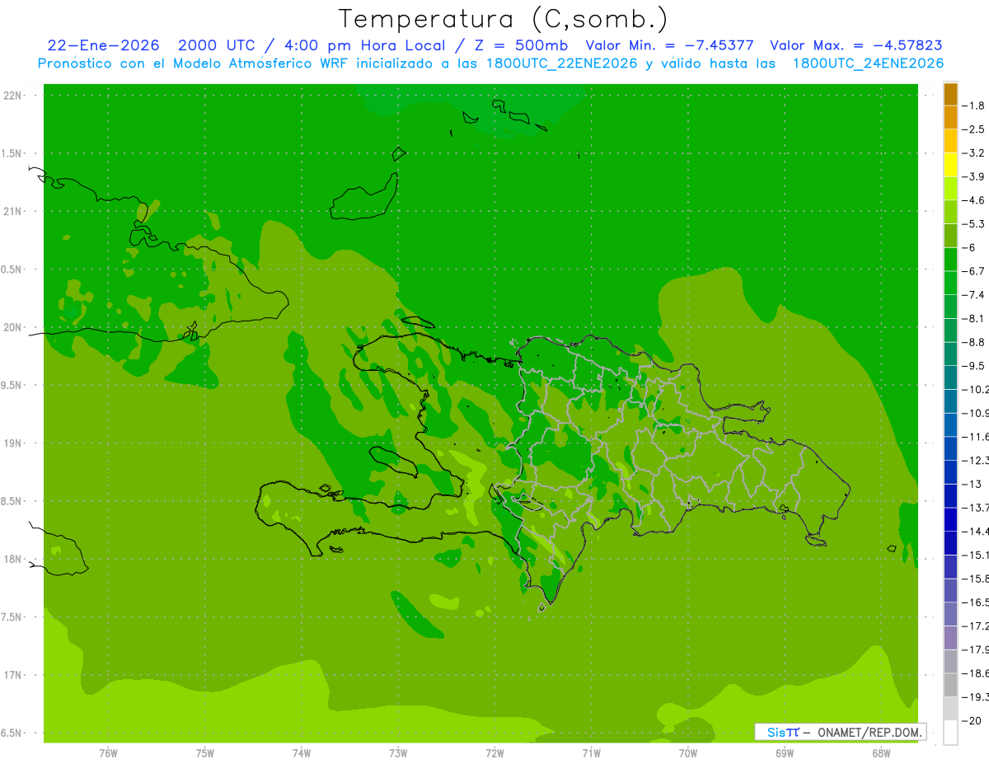Click the '70W' longitude axis label
The image size is (989, 764).
click(x=688, y=752)
